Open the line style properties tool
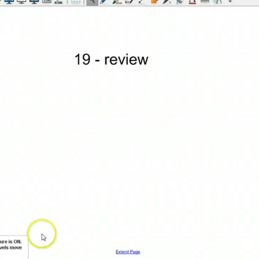Screen dimensions: 259x259 tap(205, 2)
